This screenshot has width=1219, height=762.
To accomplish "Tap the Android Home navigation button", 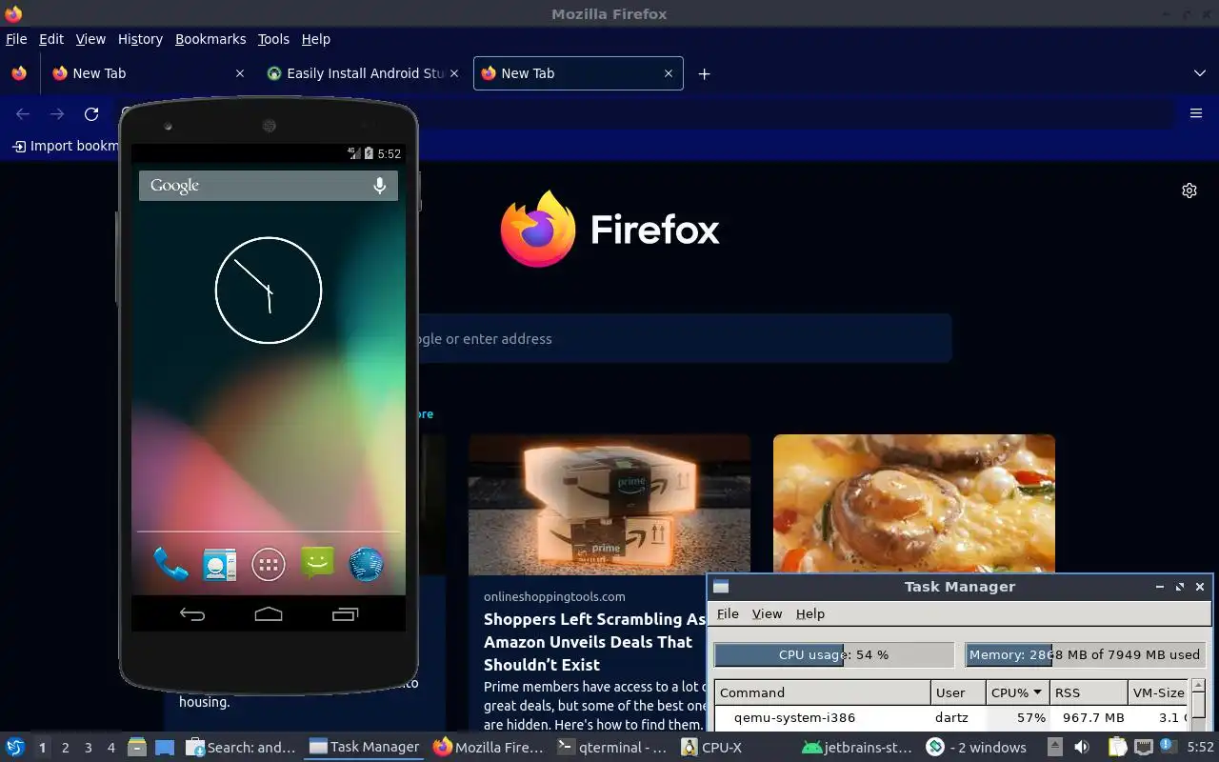I will [269, 614].
